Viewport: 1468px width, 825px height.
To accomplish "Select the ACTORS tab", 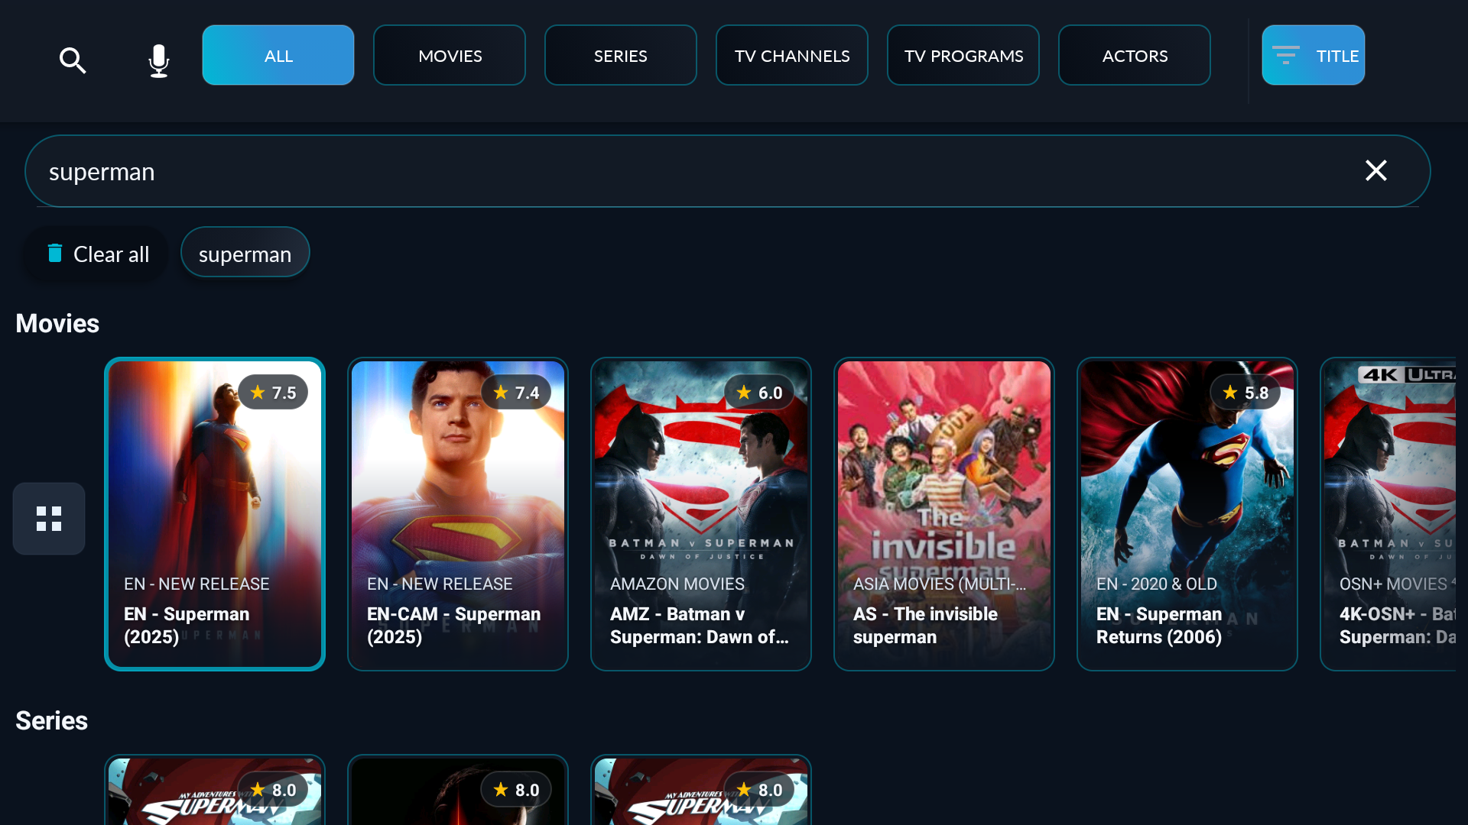I will click(x=1135, y=55).
